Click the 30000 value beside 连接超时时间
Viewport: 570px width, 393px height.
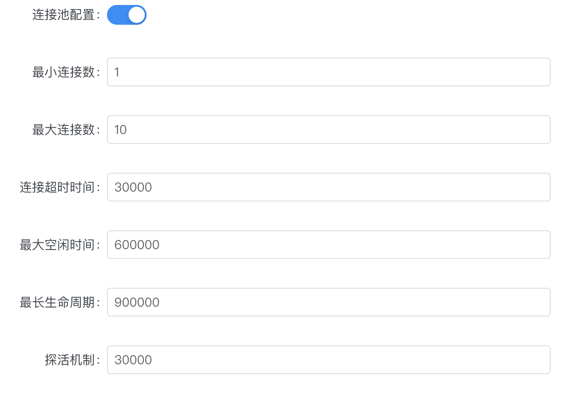pos(133,187)
